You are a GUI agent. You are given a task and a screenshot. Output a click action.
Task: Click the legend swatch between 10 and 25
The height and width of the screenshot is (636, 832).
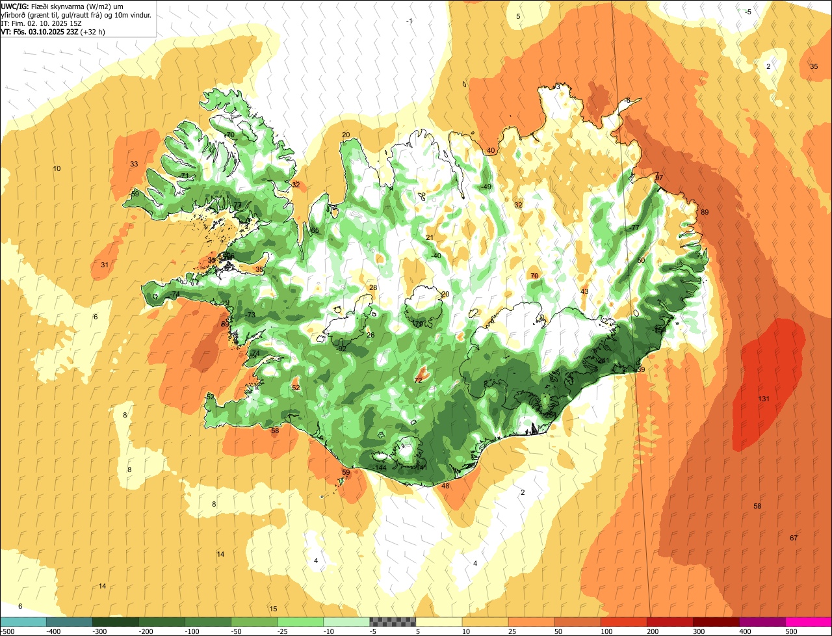[x=485, y=622]
